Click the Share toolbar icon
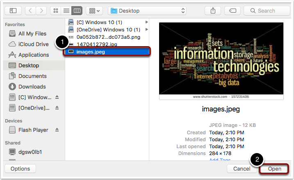 coord(213,11)
